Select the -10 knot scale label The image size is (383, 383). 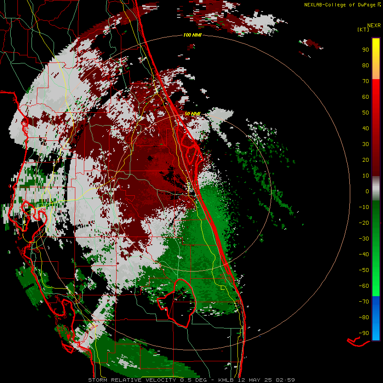(364, 207)
